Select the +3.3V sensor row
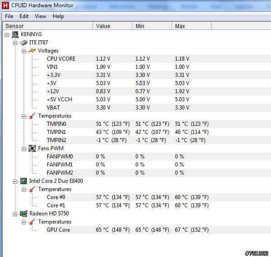This screenshot has height=257, width=271. (x=158, y=75)
